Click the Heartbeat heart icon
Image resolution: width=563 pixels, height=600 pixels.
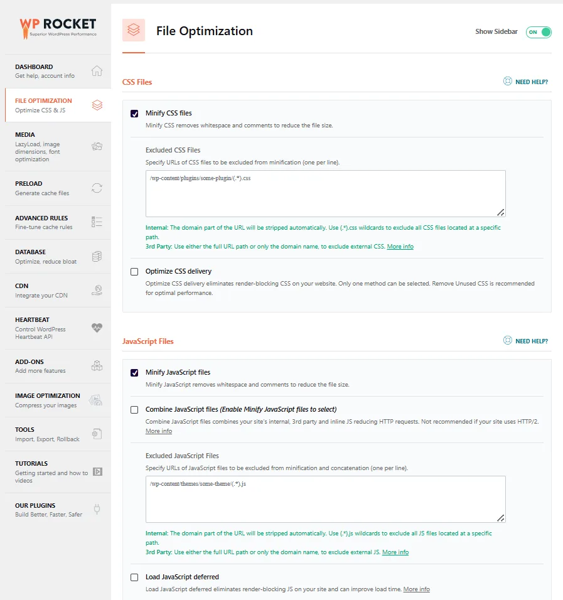97,328
